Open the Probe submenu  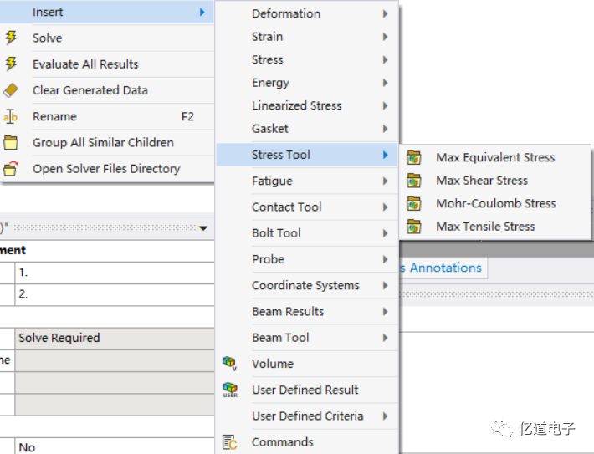[x=307, y=259]
